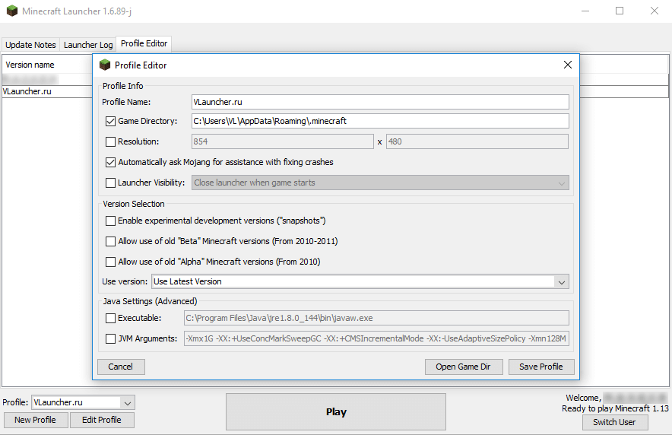Screen dimensions: 672x435
Task: Maximize the Minecraft Launcher window
Action: [x=620, y=11]
